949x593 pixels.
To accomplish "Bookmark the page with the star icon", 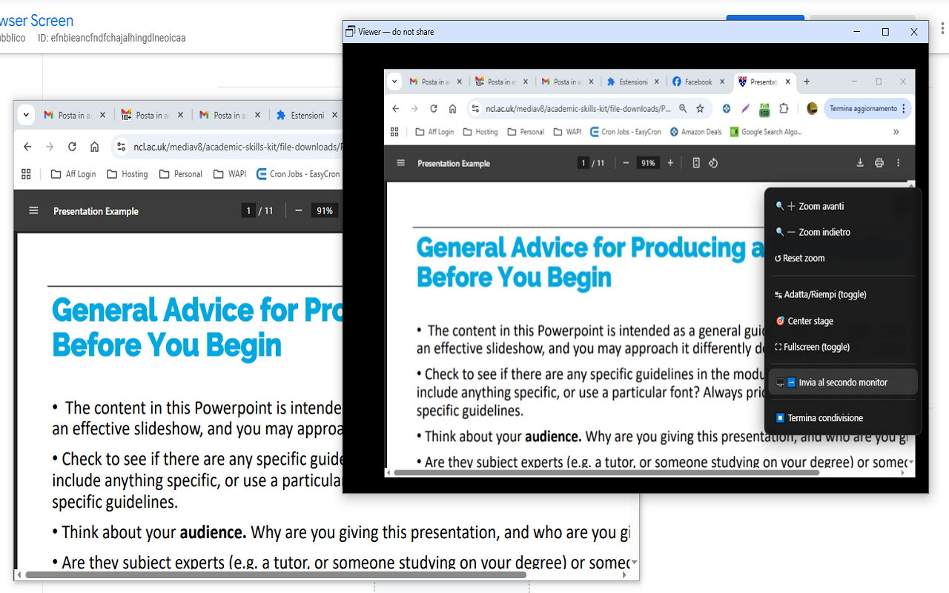I will coord(700,108).
